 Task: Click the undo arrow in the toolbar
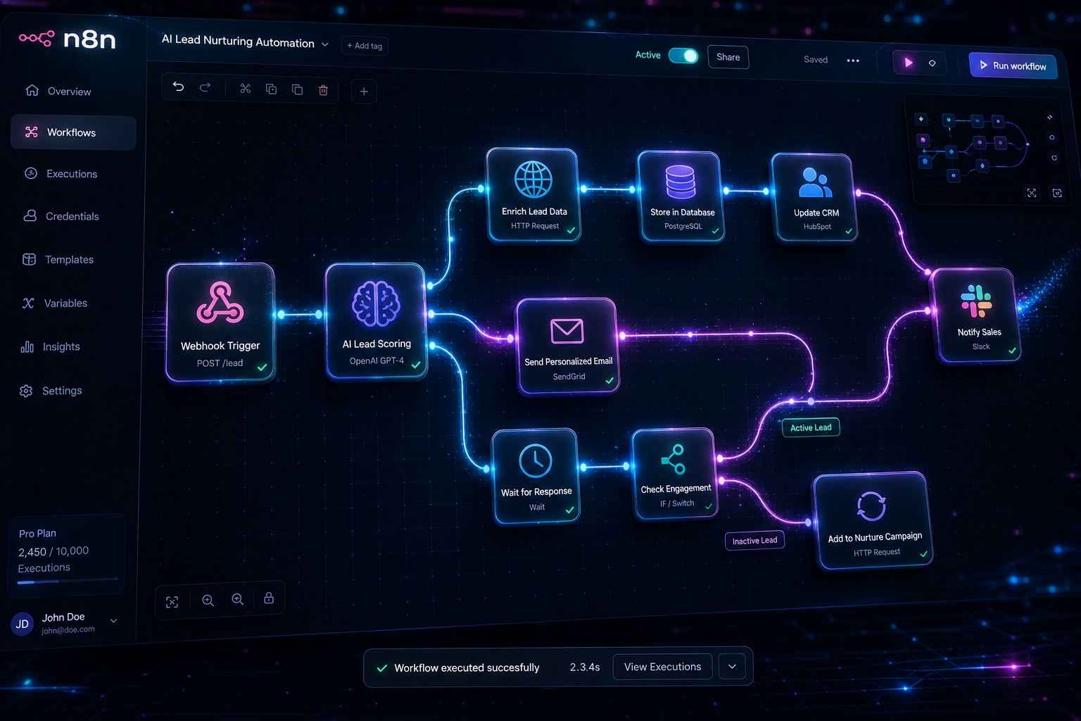pyautogui.click(x=179, y=87)
